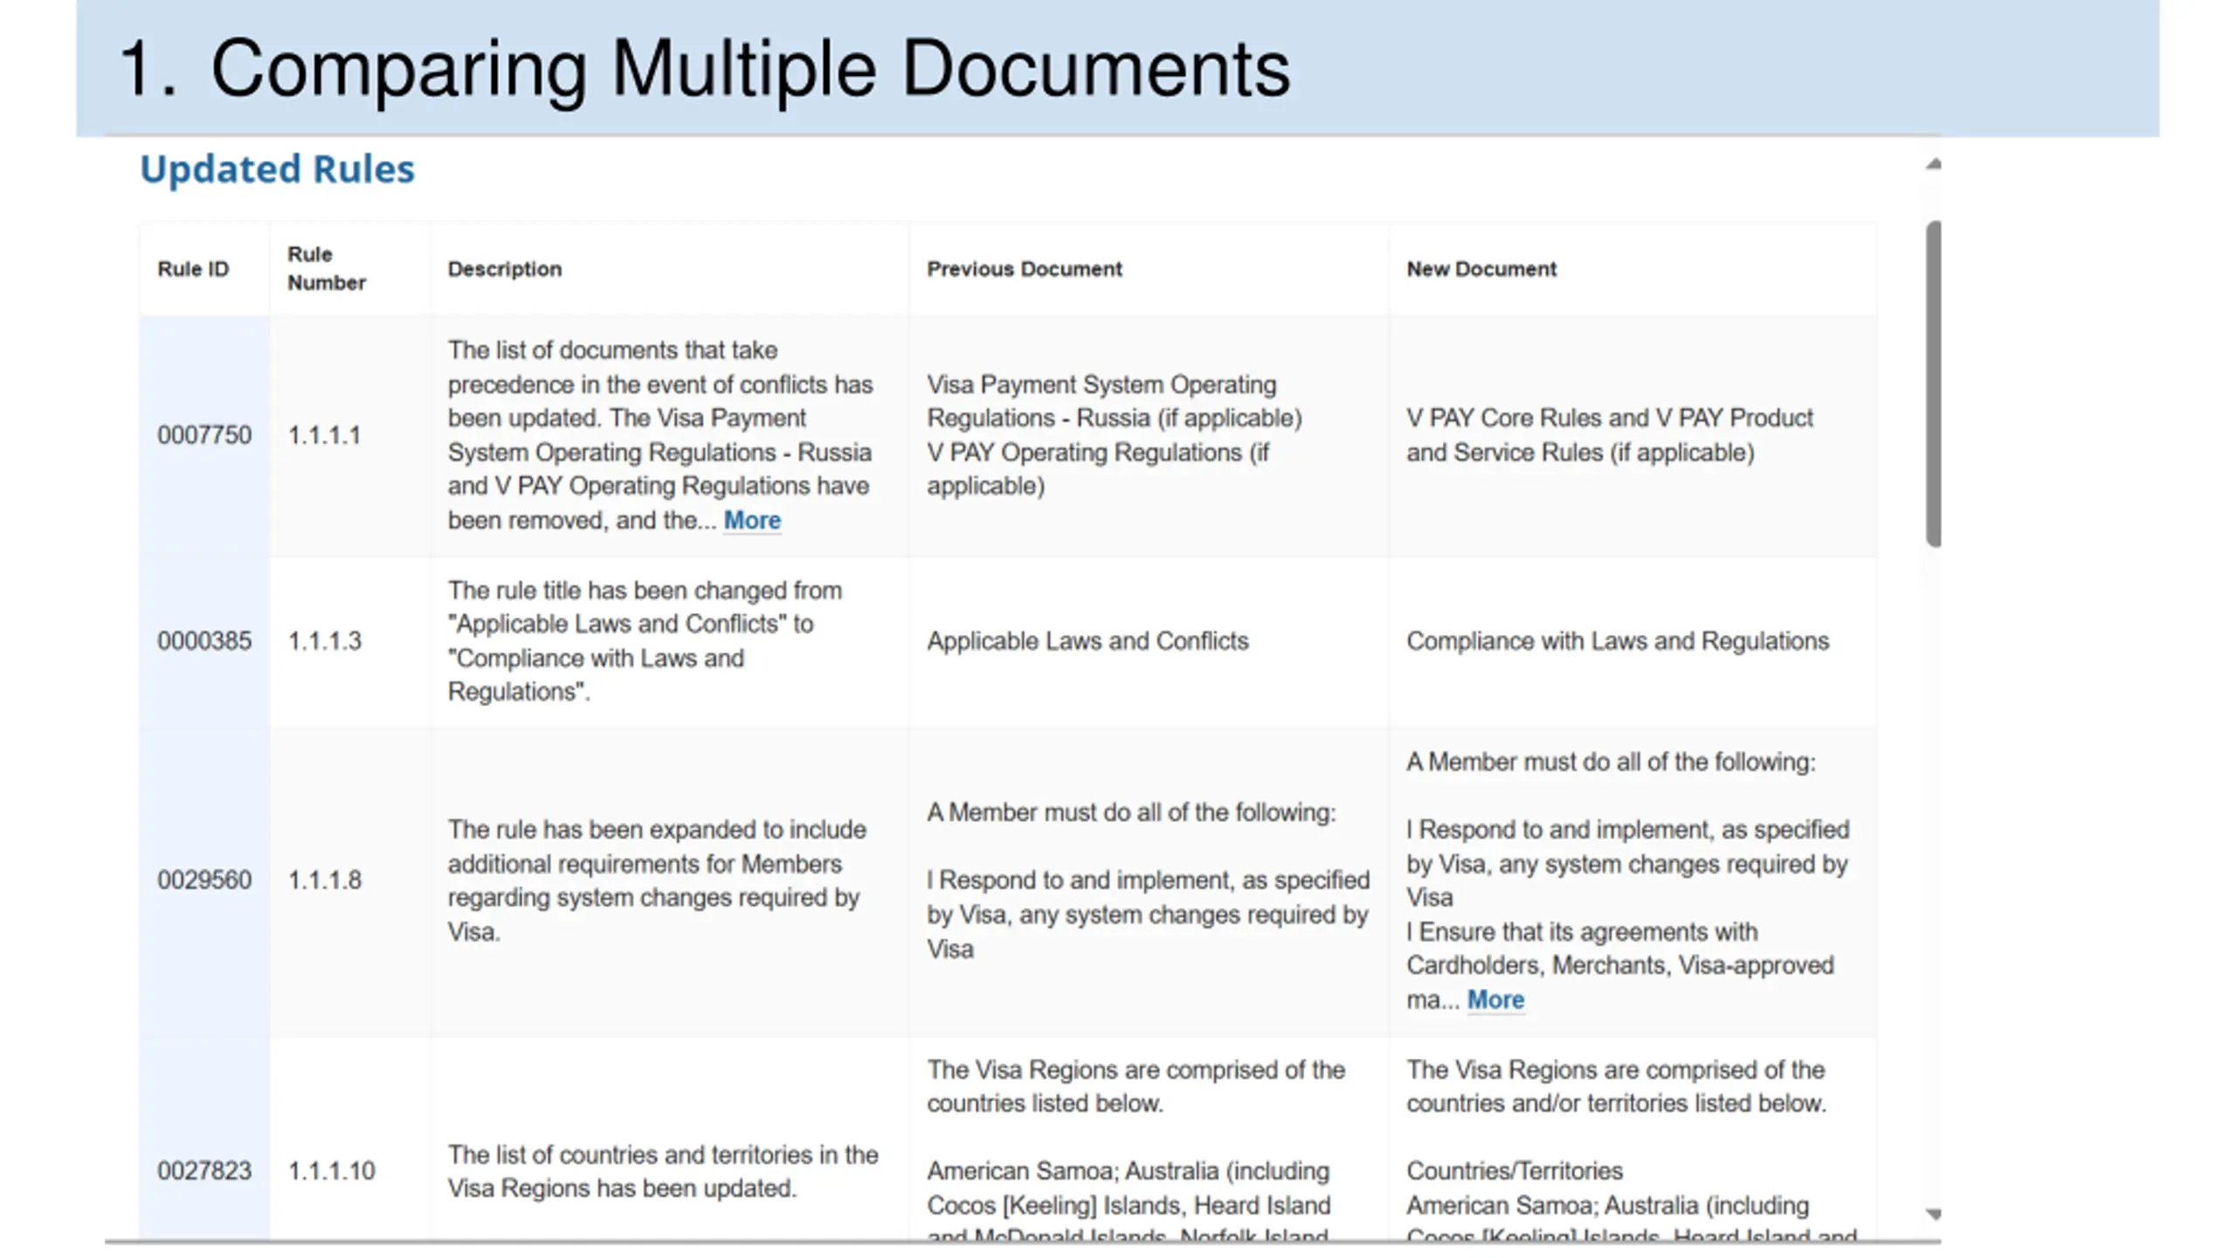Select Rule ID 0000385 cell
This screenshot has height=1258, width=2236.
click(204, 641)
